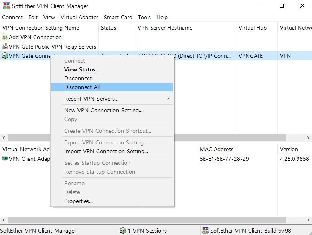Click the VPN Sessions status bar icon
The image size is (312, 235).
[x=123, y=231]
